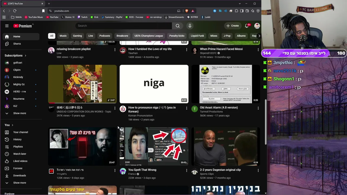
Task: Click the Create button
Action: pyautogui.click(x=233, y=26)
